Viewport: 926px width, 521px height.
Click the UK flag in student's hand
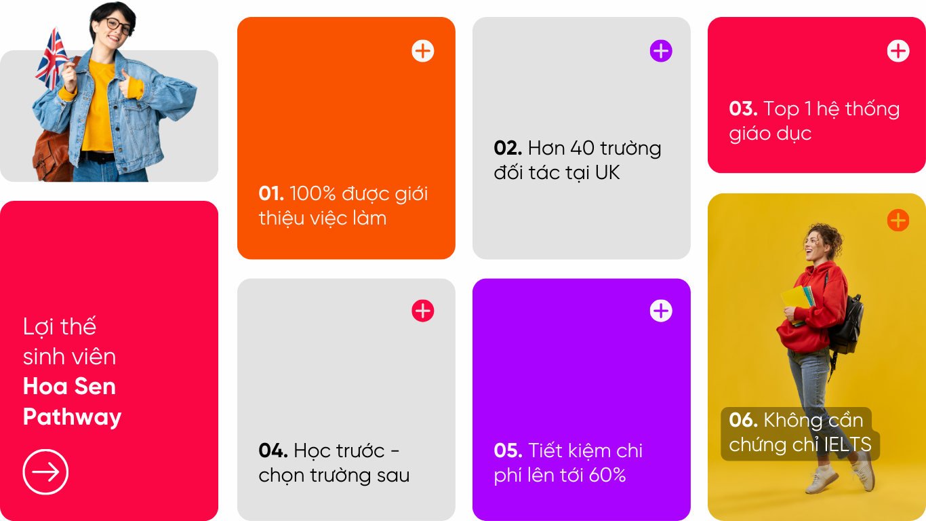(52, 58)
